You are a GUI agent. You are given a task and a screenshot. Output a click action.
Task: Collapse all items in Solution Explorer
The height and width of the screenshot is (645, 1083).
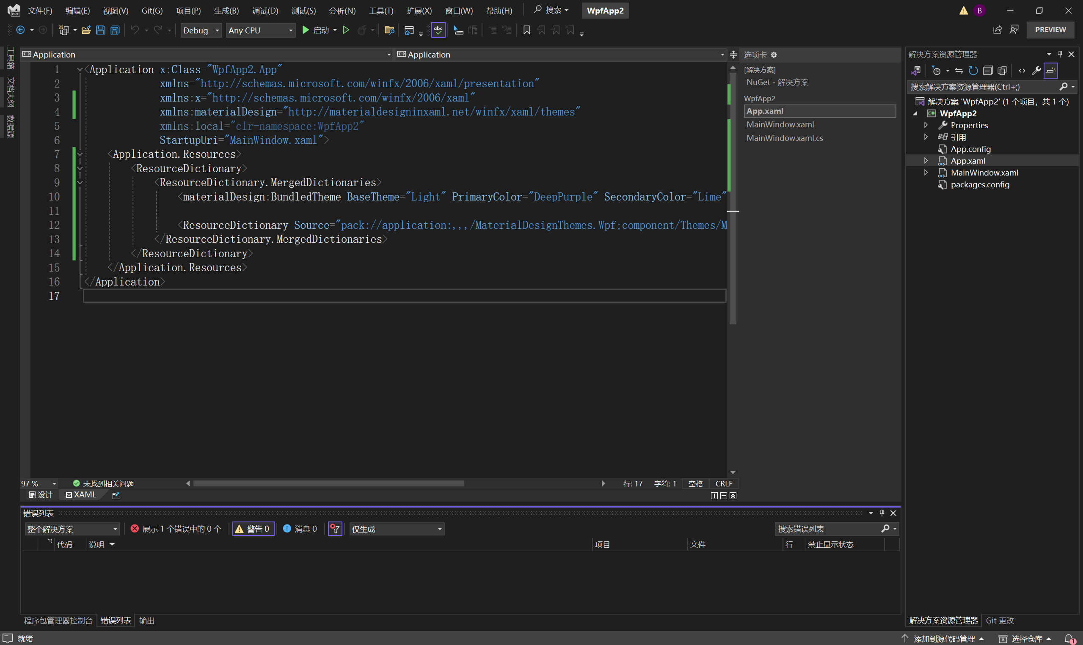tap(988, 70)
